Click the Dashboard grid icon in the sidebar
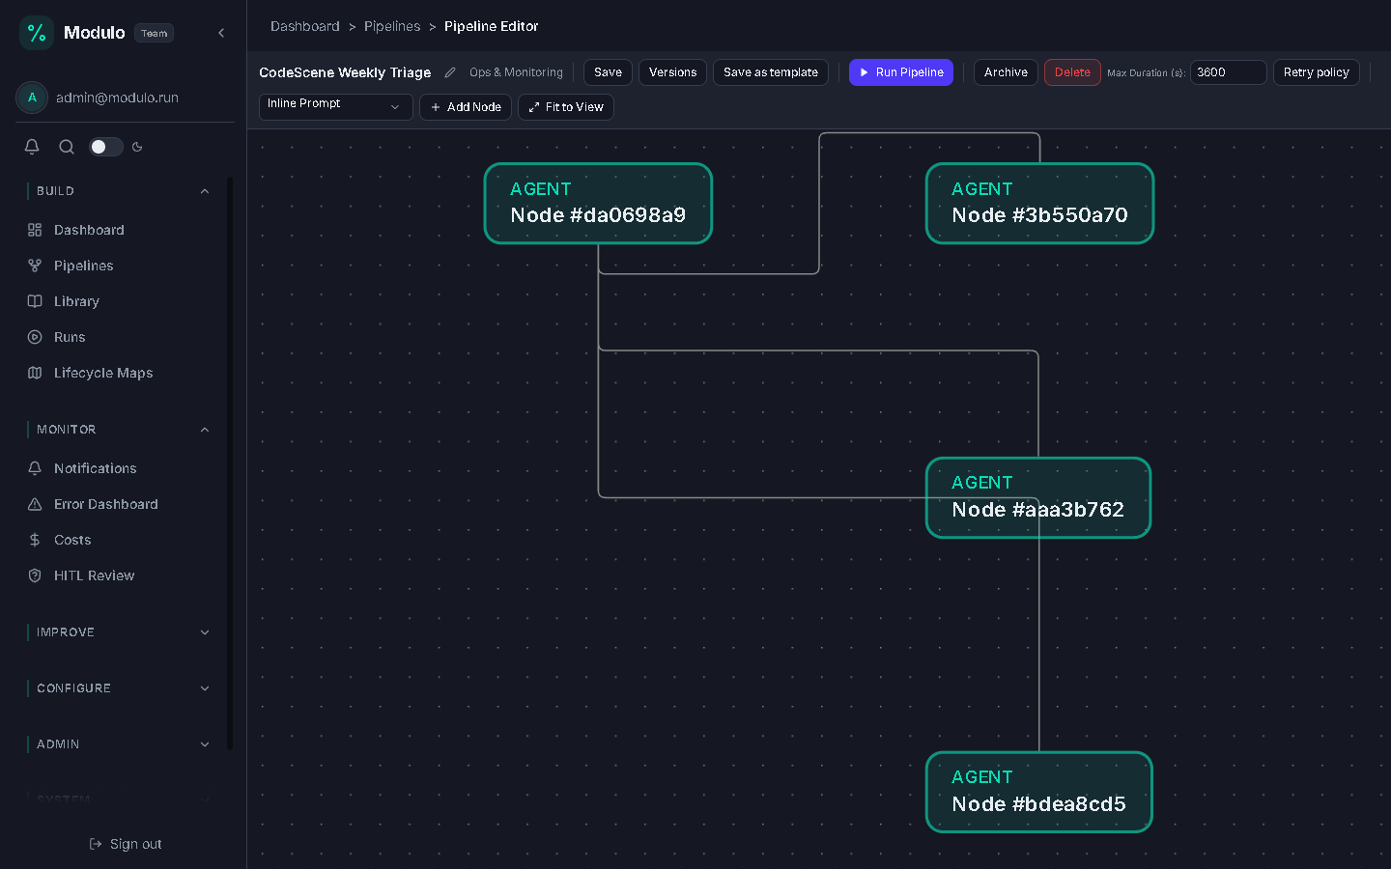The height and width of the screenshot is (869, 1391). (x=35, y=230)
